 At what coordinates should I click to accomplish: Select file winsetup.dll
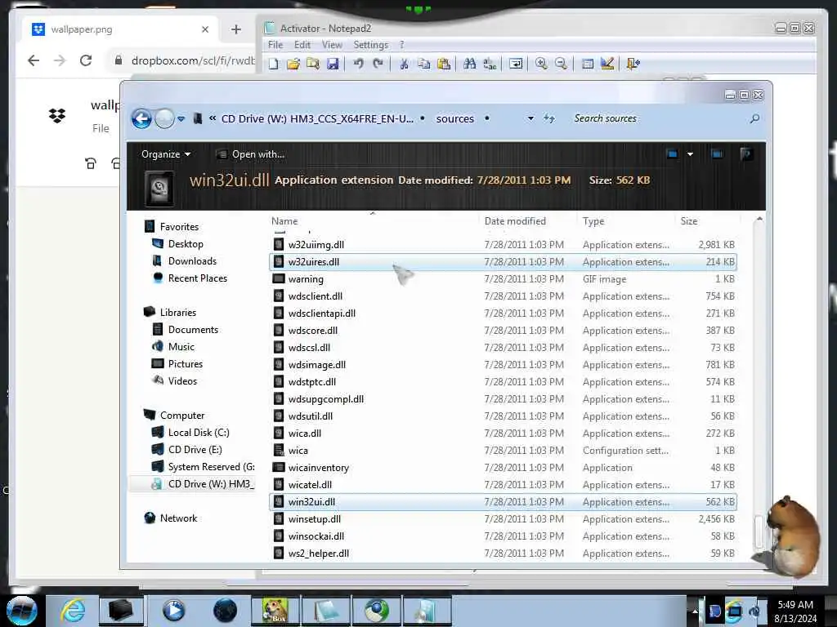click(x=503, y=518)
